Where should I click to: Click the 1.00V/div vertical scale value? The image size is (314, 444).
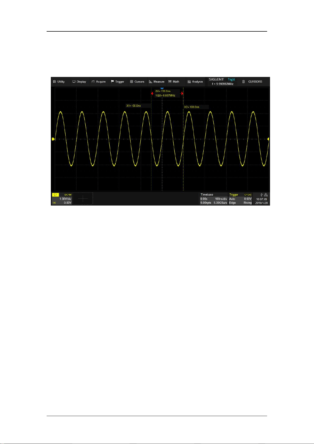65,199
